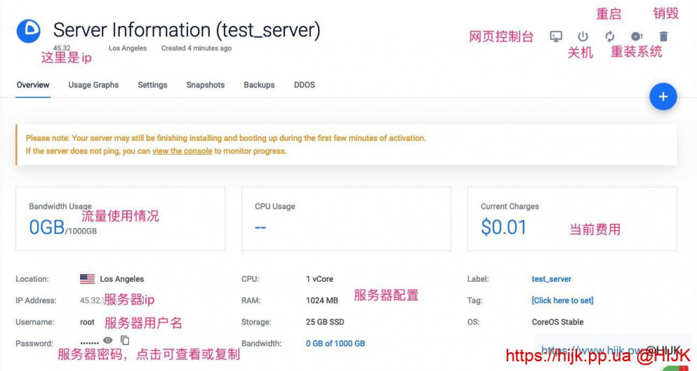Go to the Settings tab
Screen dimensions: 697x371
tap(152, 85)
